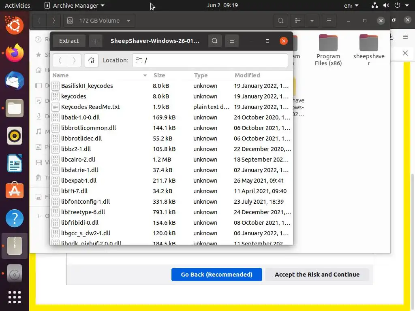Open the clock and calendar at Jun 2 09:19

[222, 5]
